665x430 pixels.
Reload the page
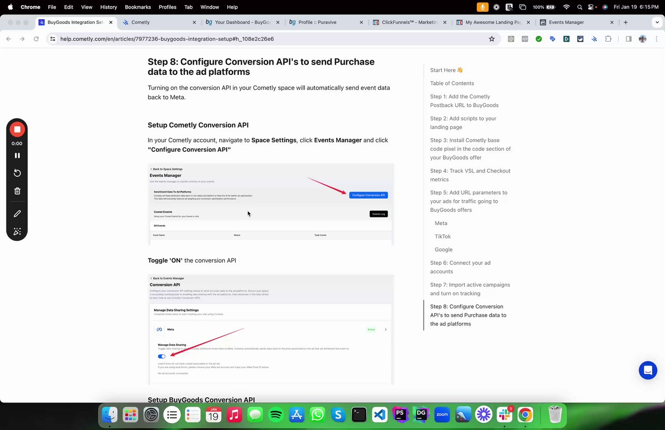coord(36,38)
